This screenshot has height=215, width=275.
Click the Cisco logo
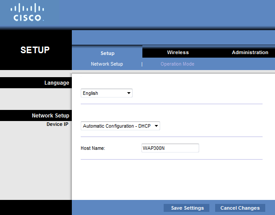click(27, 12)
